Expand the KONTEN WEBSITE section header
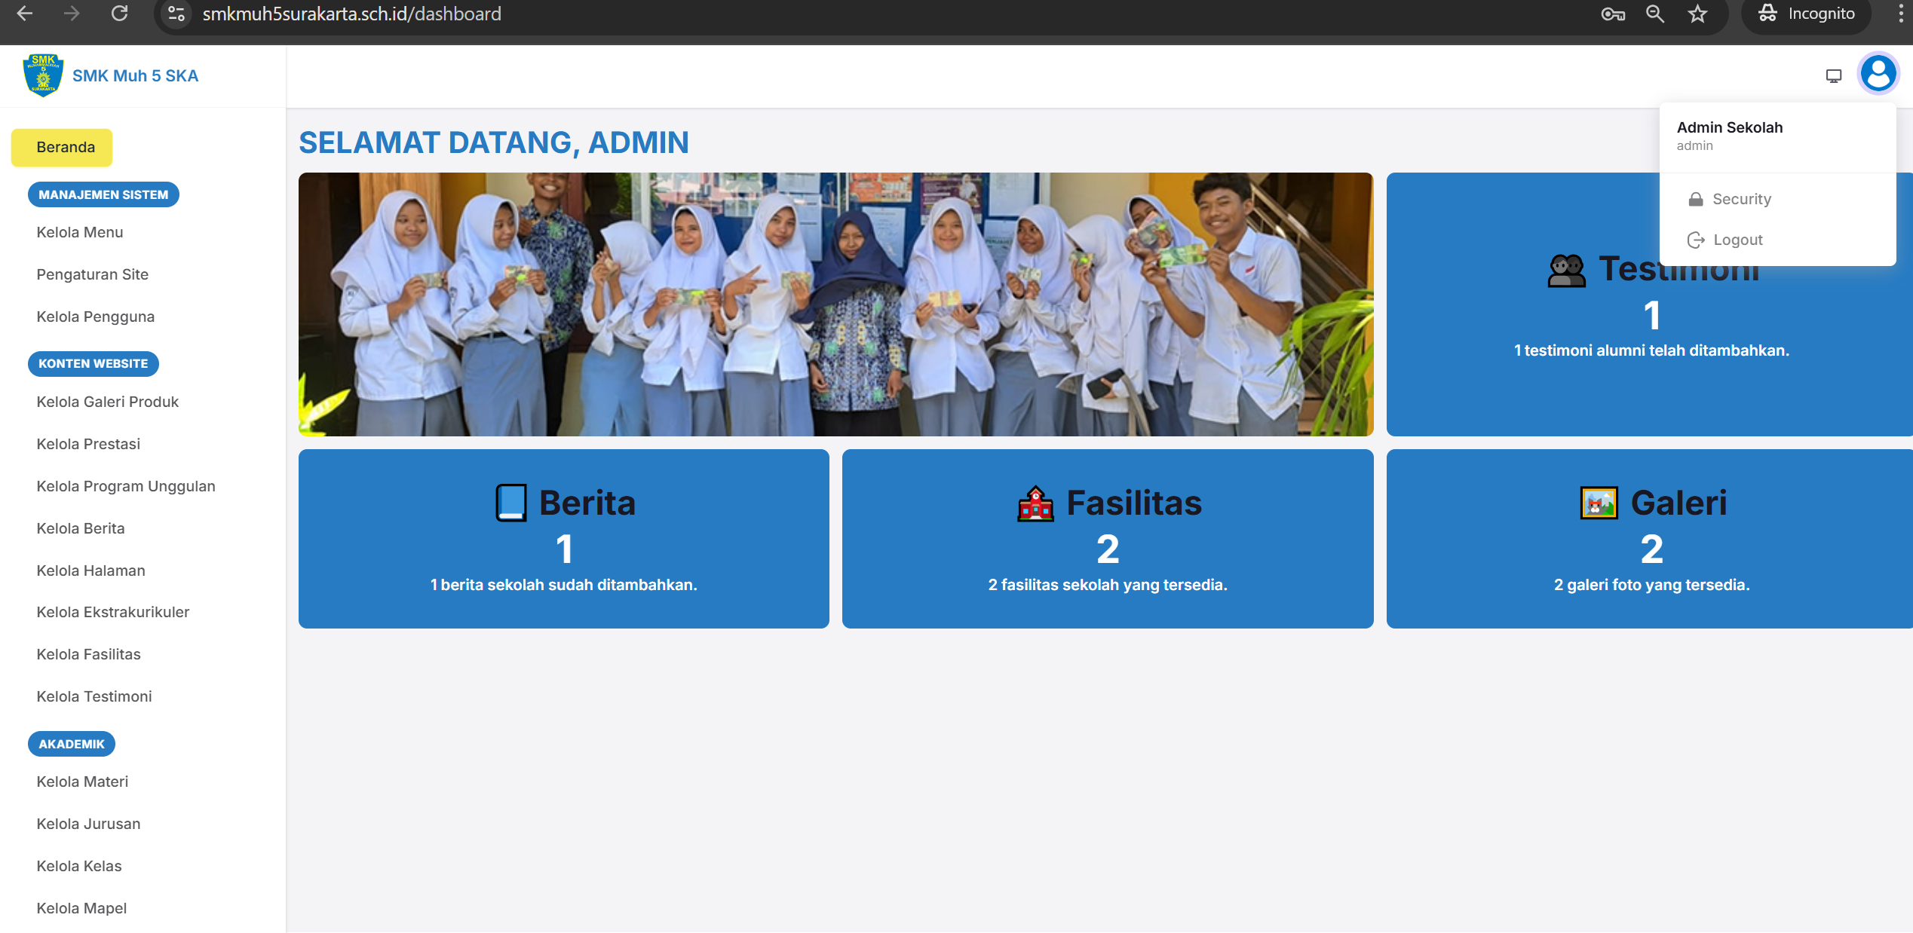 (x=93, y=363)
